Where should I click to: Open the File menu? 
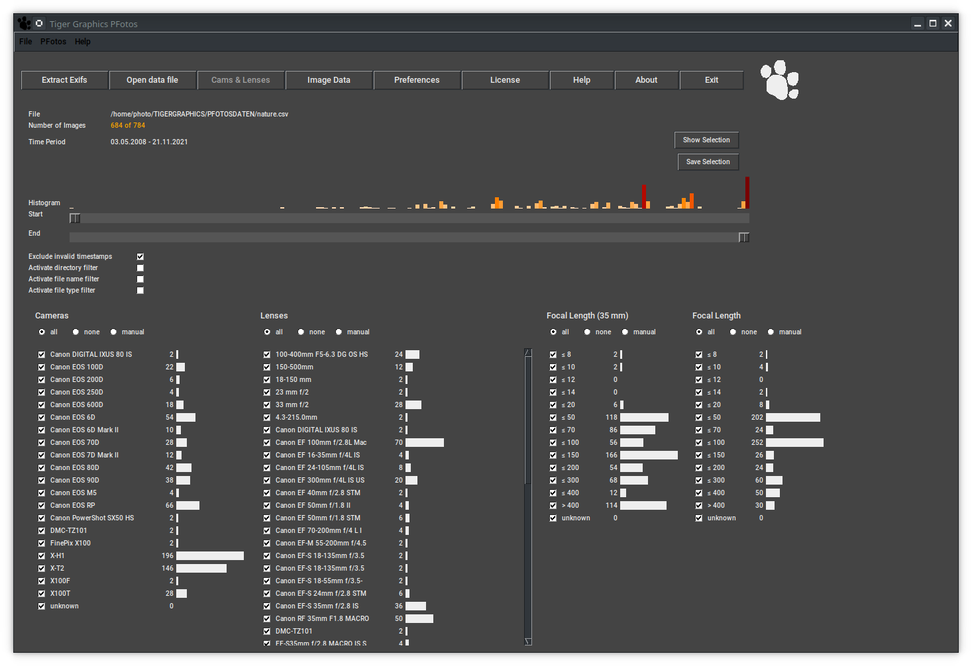pyautogui.click(x=26, y=42)
